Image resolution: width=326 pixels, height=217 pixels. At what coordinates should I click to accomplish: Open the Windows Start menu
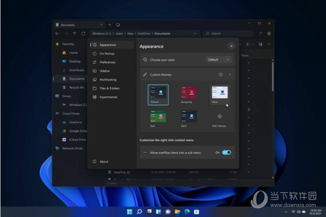tap(129, 212)
